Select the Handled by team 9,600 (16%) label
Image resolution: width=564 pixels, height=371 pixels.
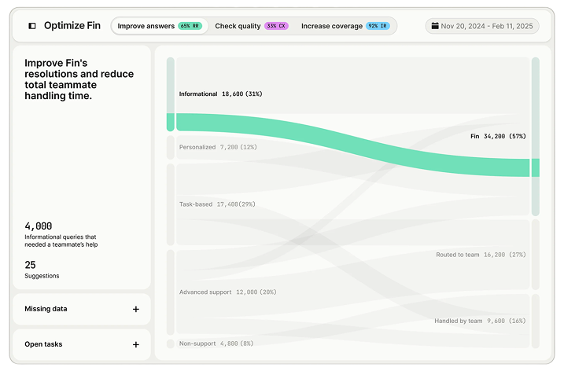(x=480, y=321)
